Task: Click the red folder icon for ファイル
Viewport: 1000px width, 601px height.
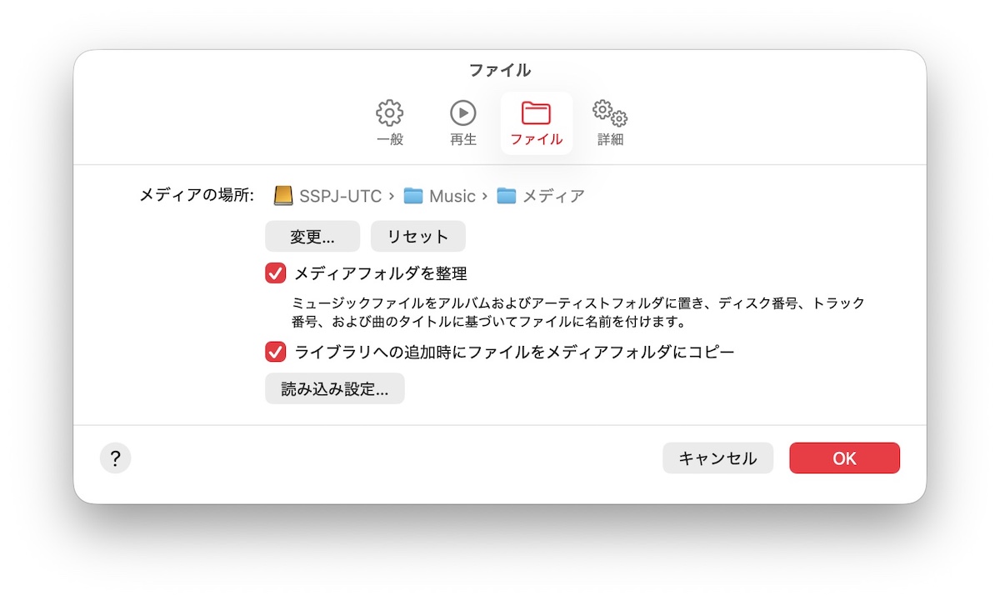Action: click(x=536, y=113)
